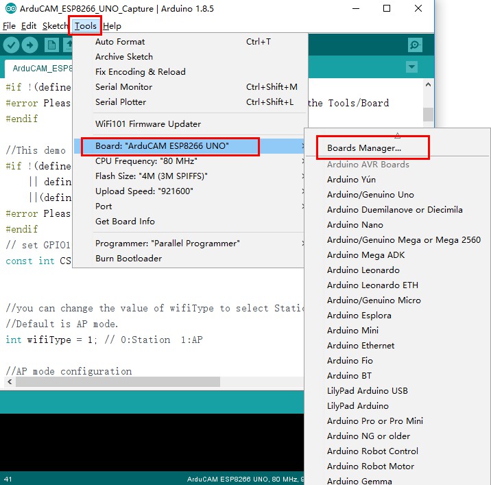491x485 pixels.
Task: Open the Edit menu
Action: click(29, 26)
